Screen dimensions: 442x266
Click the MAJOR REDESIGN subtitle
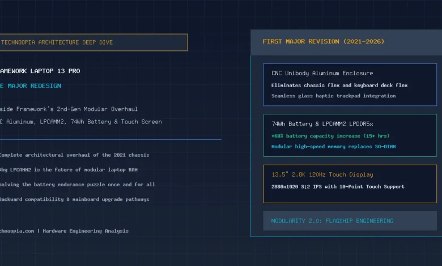pyautogui.click(x=31, y=86)
